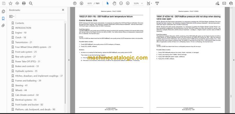The height and width of the screenshot is (114, 235).
Task: Click the 19541 (F-4334-14) fault heading
Action: (188, 18)
